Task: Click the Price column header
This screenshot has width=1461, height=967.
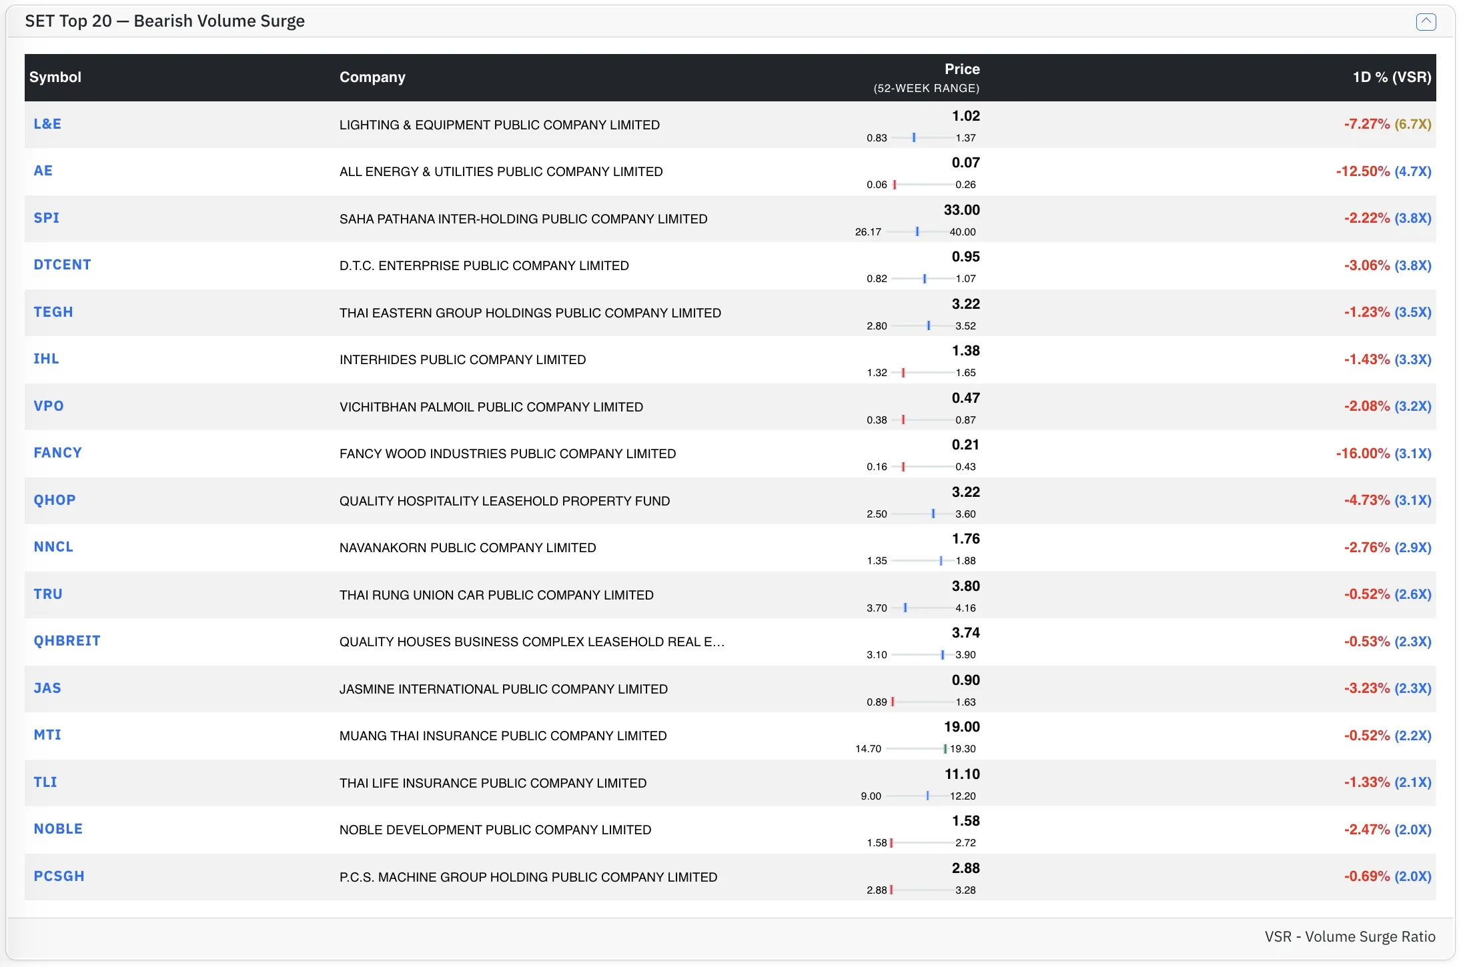Action: tap(962, 69)
